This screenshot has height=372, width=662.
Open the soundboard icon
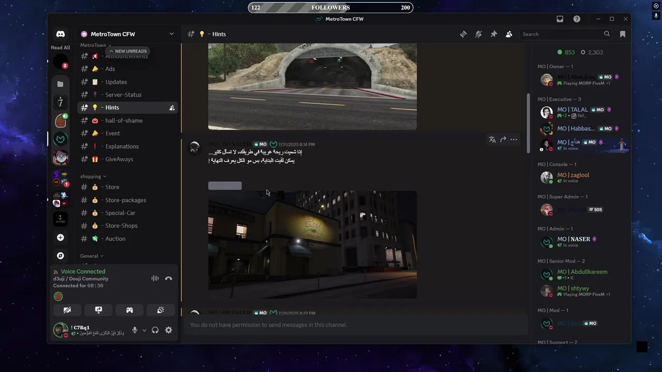coord(161,310)
